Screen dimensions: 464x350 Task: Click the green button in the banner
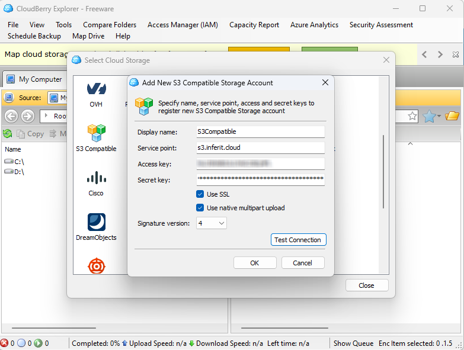[x=329, y=49]
